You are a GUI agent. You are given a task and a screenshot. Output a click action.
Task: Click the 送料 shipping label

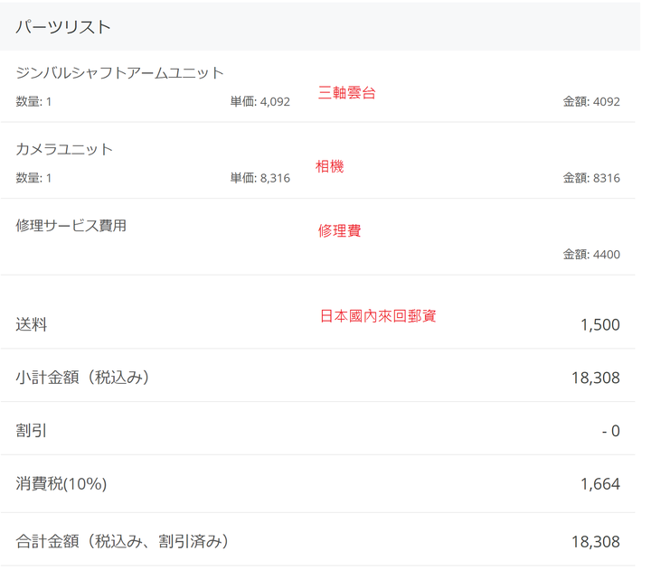point(31,324)
